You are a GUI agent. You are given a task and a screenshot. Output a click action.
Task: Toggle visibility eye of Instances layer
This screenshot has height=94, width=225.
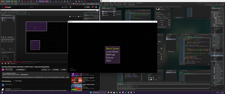tap(114, 13)
